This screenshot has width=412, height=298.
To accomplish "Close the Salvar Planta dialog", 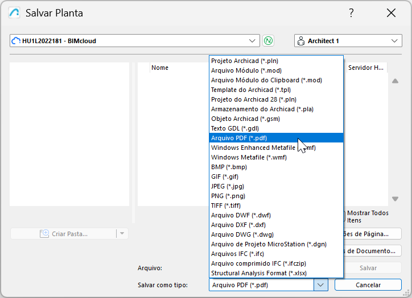I will 391,13.
